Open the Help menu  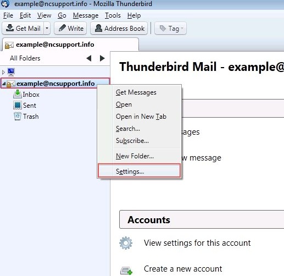(x=134, y=15)
